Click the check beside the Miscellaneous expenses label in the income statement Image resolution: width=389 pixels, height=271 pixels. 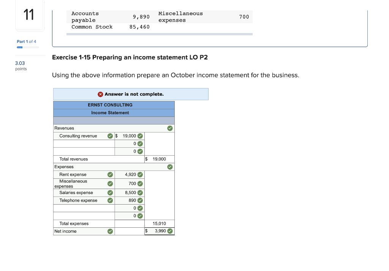point(110,184)
